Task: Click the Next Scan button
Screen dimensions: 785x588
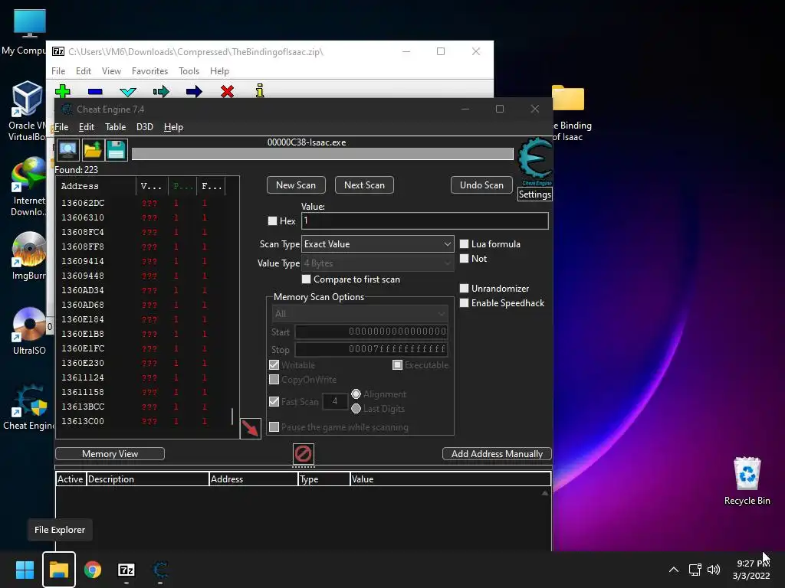Action: click(364, 185)
